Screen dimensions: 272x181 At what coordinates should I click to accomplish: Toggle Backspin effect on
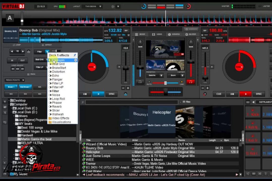pos(50,60)
